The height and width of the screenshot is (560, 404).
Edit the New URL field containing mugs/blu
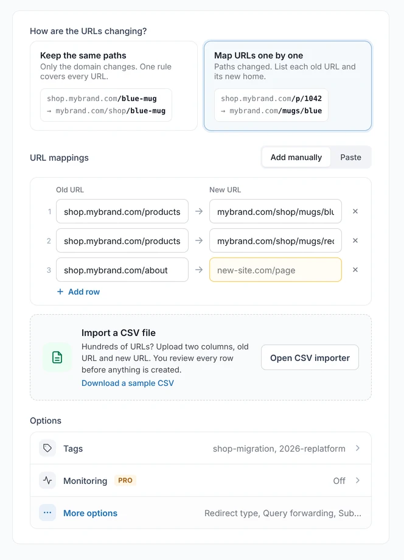tap(276, 211)
